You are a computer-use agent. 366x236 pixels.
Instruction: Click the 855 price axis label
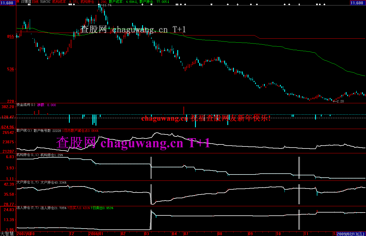click(10, 37)
